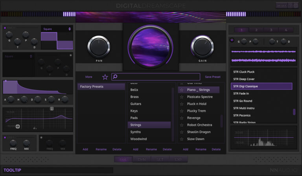This screenshot has height=176, width=302.
Task: Switch to the DYN page tab
Action: (142, 159)
